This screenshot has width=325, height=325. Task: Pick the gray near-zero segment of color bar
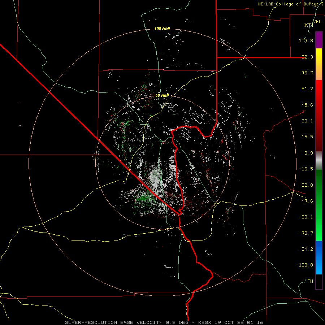click(319, 160)
